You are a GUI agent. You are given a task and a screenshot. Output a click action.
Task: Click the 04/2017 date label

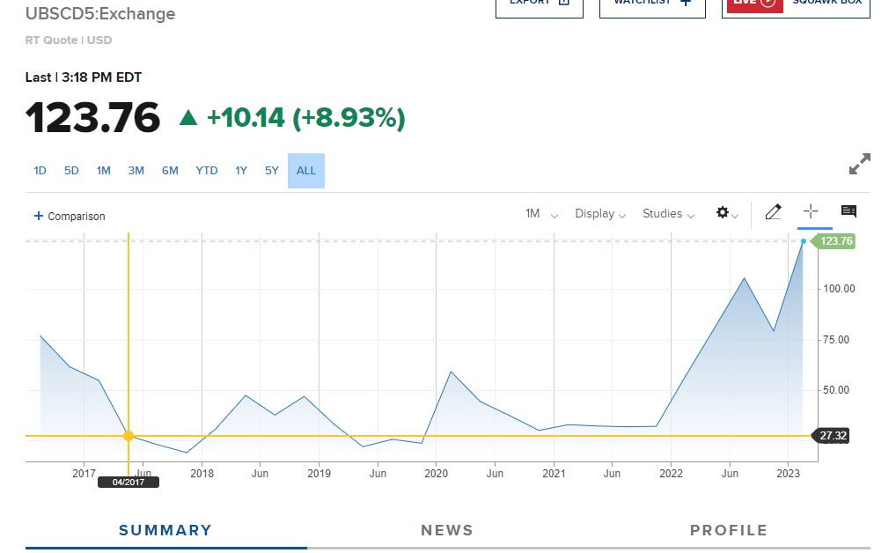point(129,482)
